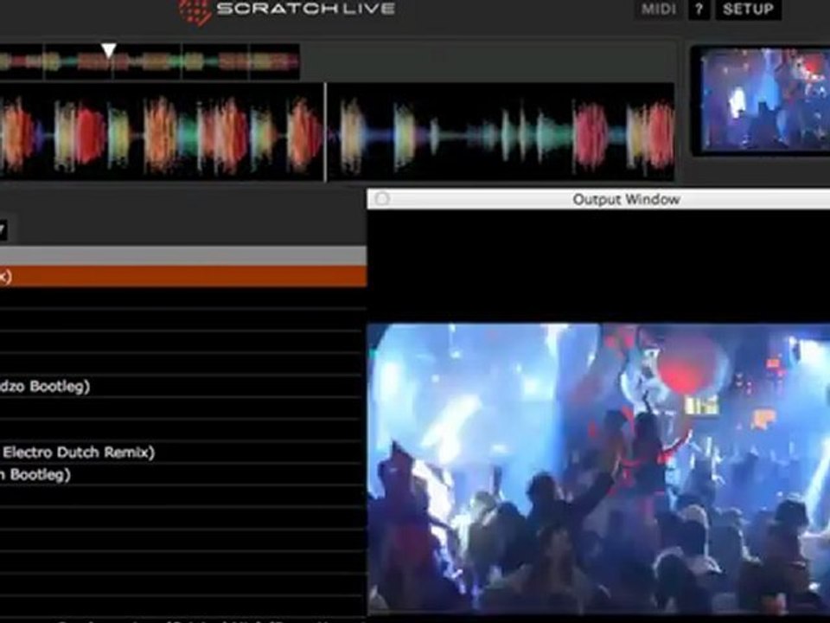Click the Output Window title bar
The width and height of the screenshot is (830, 623).
coord(598,199)
